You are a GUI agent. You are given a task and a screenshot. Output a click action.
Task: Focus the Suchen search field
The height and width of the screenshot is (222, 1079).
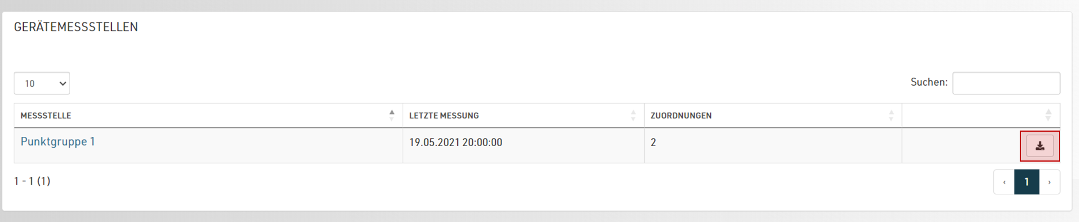coord(1007,83)
